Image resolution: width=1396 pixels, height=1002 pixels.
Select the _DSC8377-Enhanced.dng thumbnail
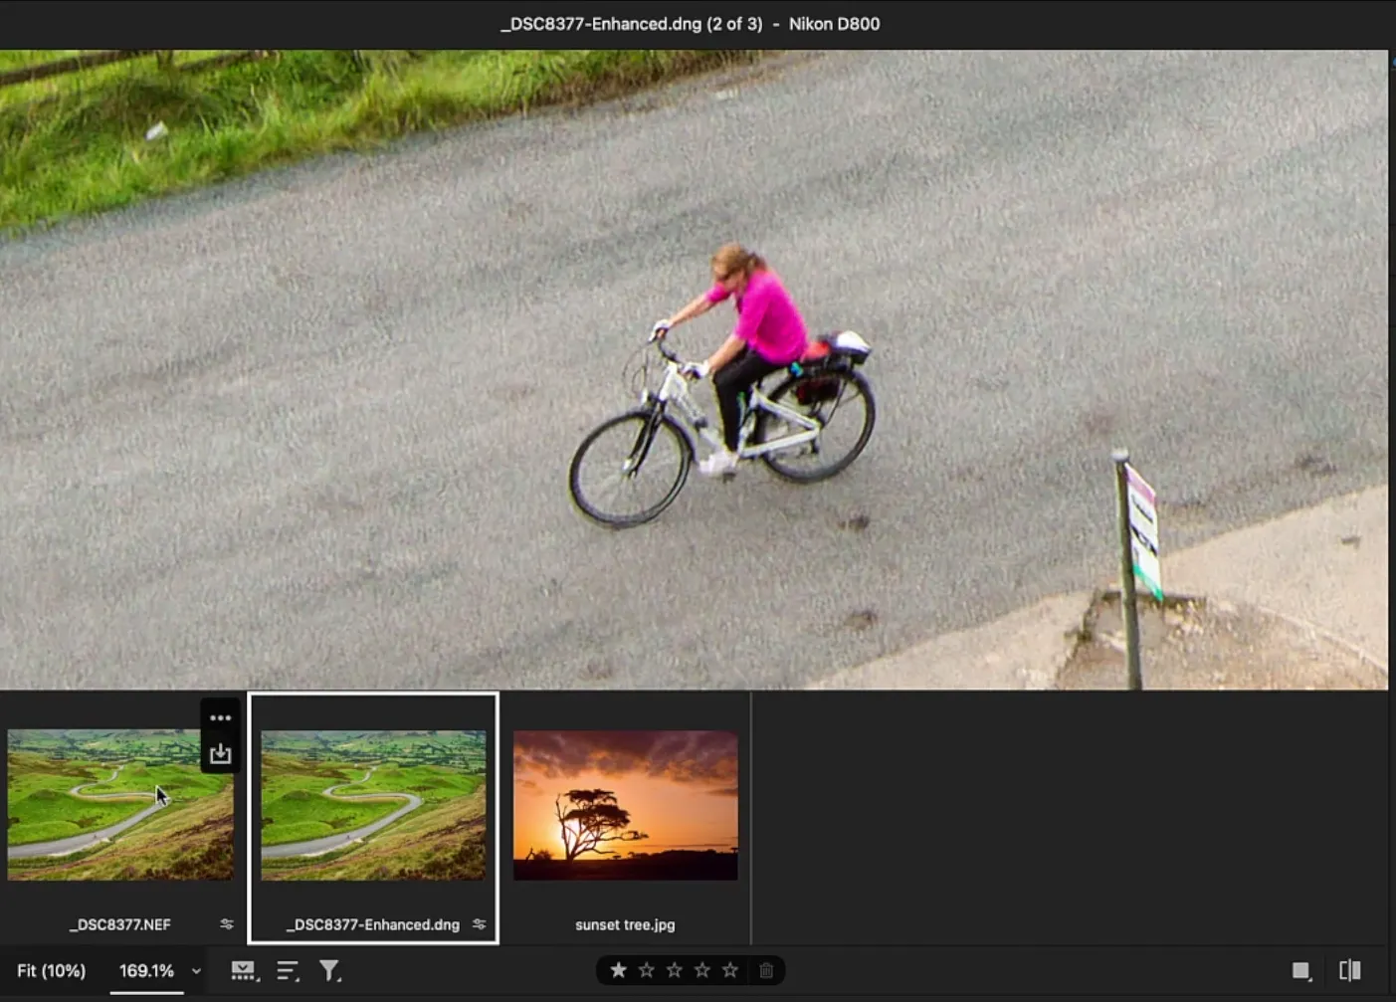[x=373, y=805]
